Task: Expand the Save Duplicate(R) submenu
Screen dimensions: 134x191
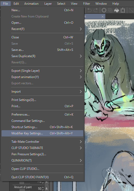Action: pos(42,56)
